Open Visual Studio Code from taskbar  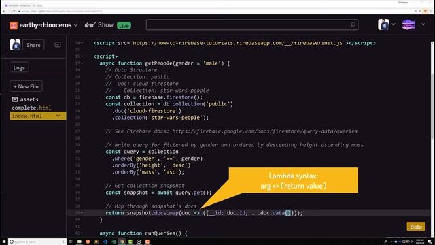(x=105, y=242)
